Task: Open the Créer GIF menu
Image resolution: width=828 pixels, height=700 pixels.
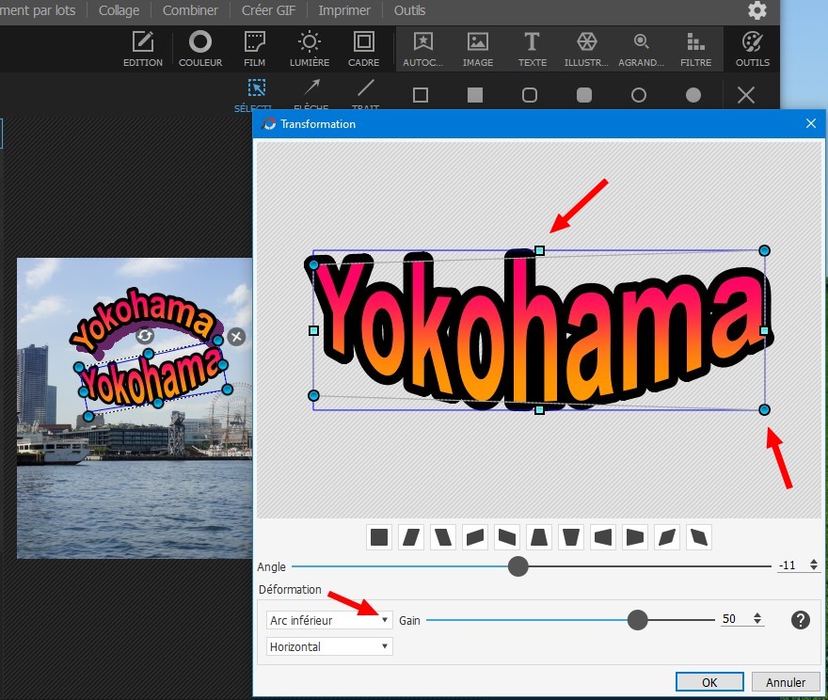Action: tap(268, 10)
